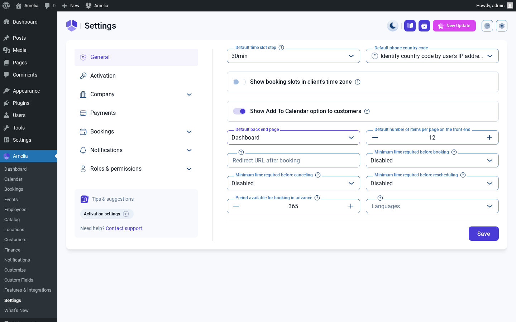Click Activation settings suggestion chip

tap(107, 214)
